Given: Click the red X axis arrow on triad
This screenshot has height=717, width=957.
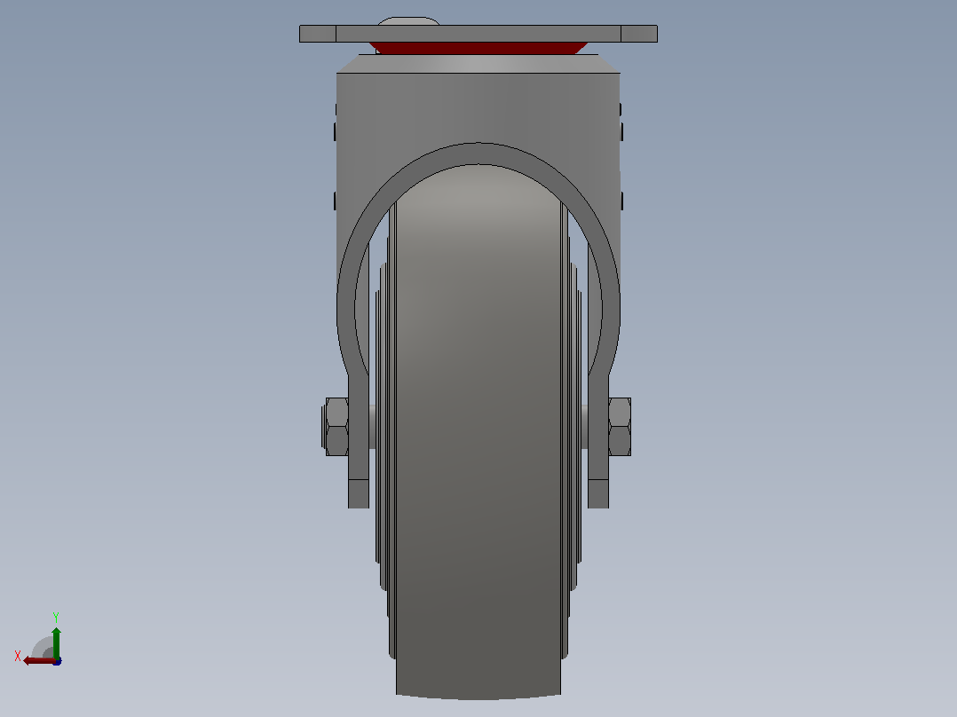Looking at the screenshot, I should coord(38,661).
